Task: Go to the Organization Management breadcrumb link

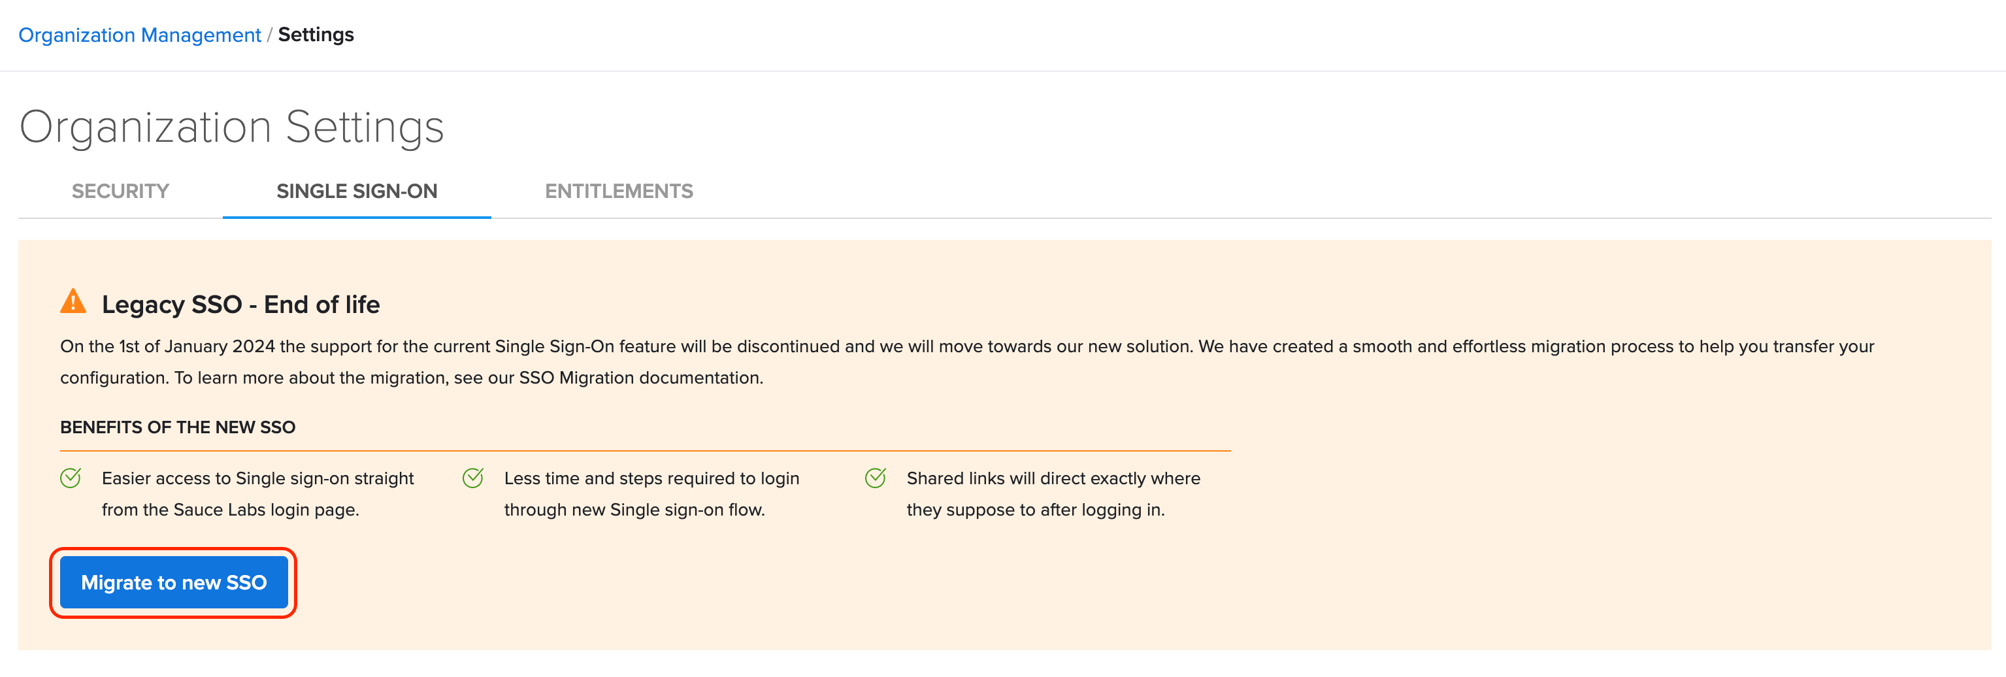Action: (139, 35)
